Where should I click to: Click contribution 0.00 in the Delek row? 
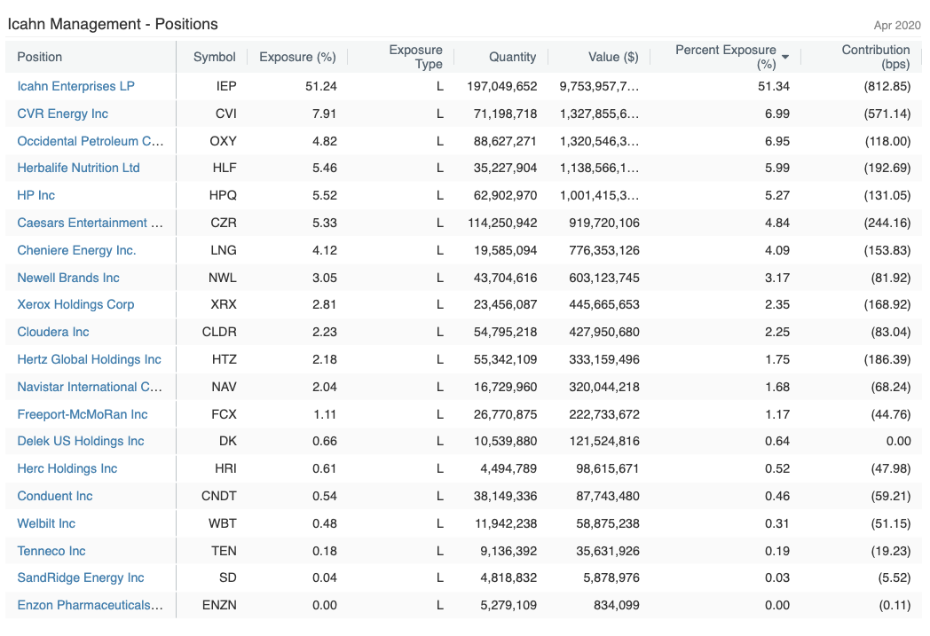[x=899, y=441]
